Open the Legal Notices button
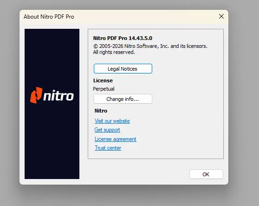Image resolution: width=259 pixels, height=206 pixels. click(123, 69)
